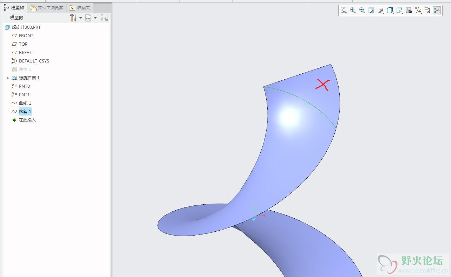Switch to the 收藏夹 tab
Screen dimensions: 451x277
[x=80, y=8]
